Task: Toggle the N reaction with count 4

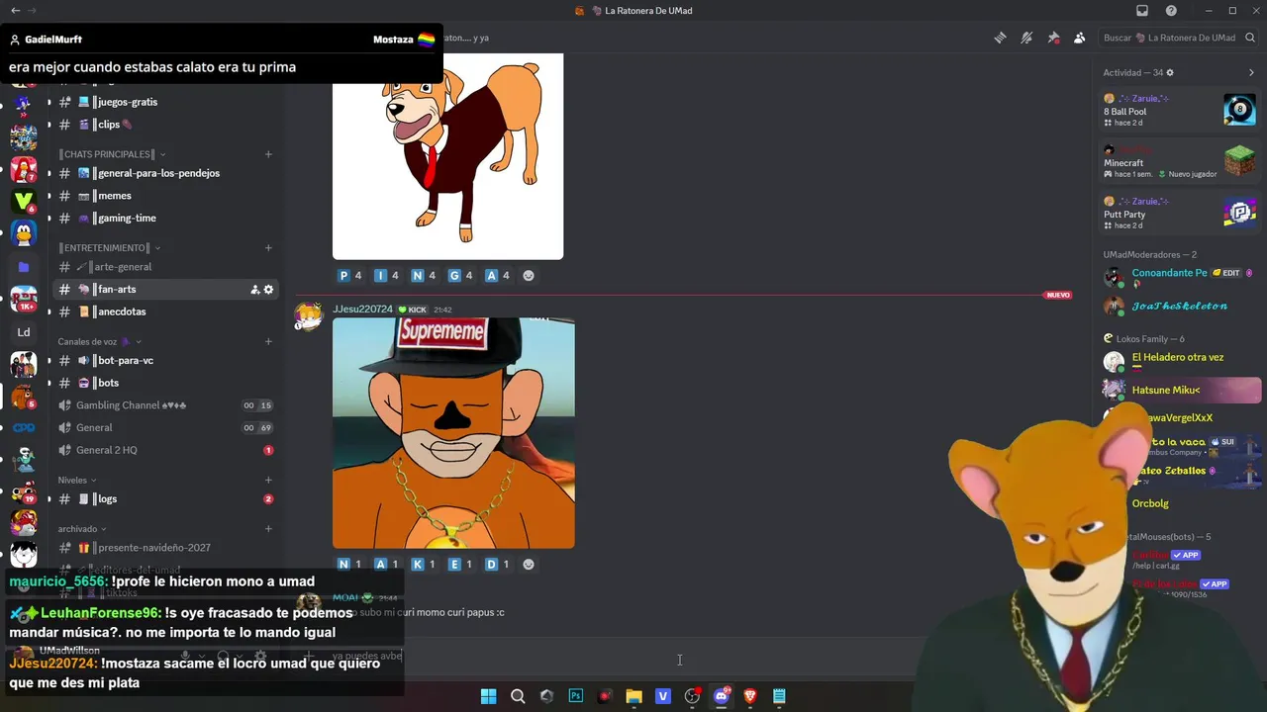Action: pyautogui.click(x=424, y=276)
